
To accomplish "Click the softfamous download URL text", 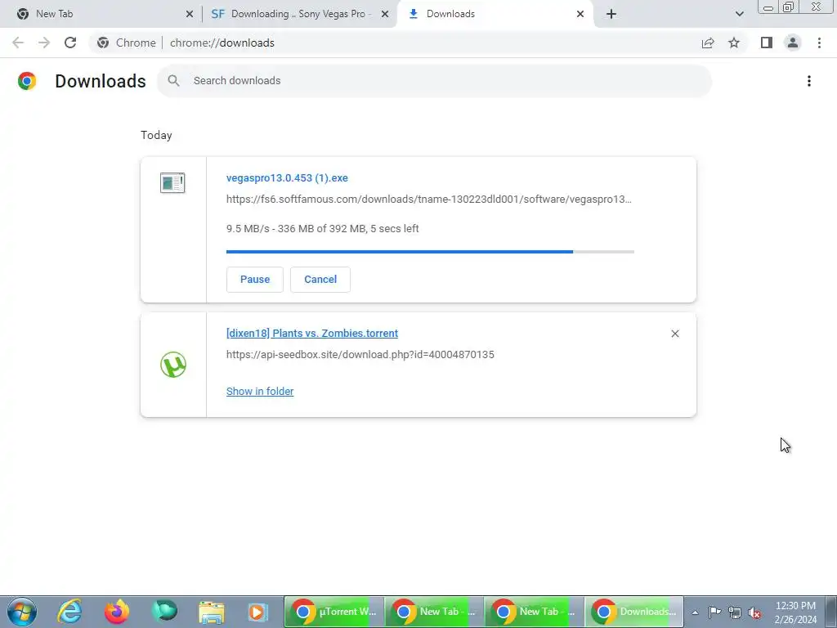I will [428, 200].
